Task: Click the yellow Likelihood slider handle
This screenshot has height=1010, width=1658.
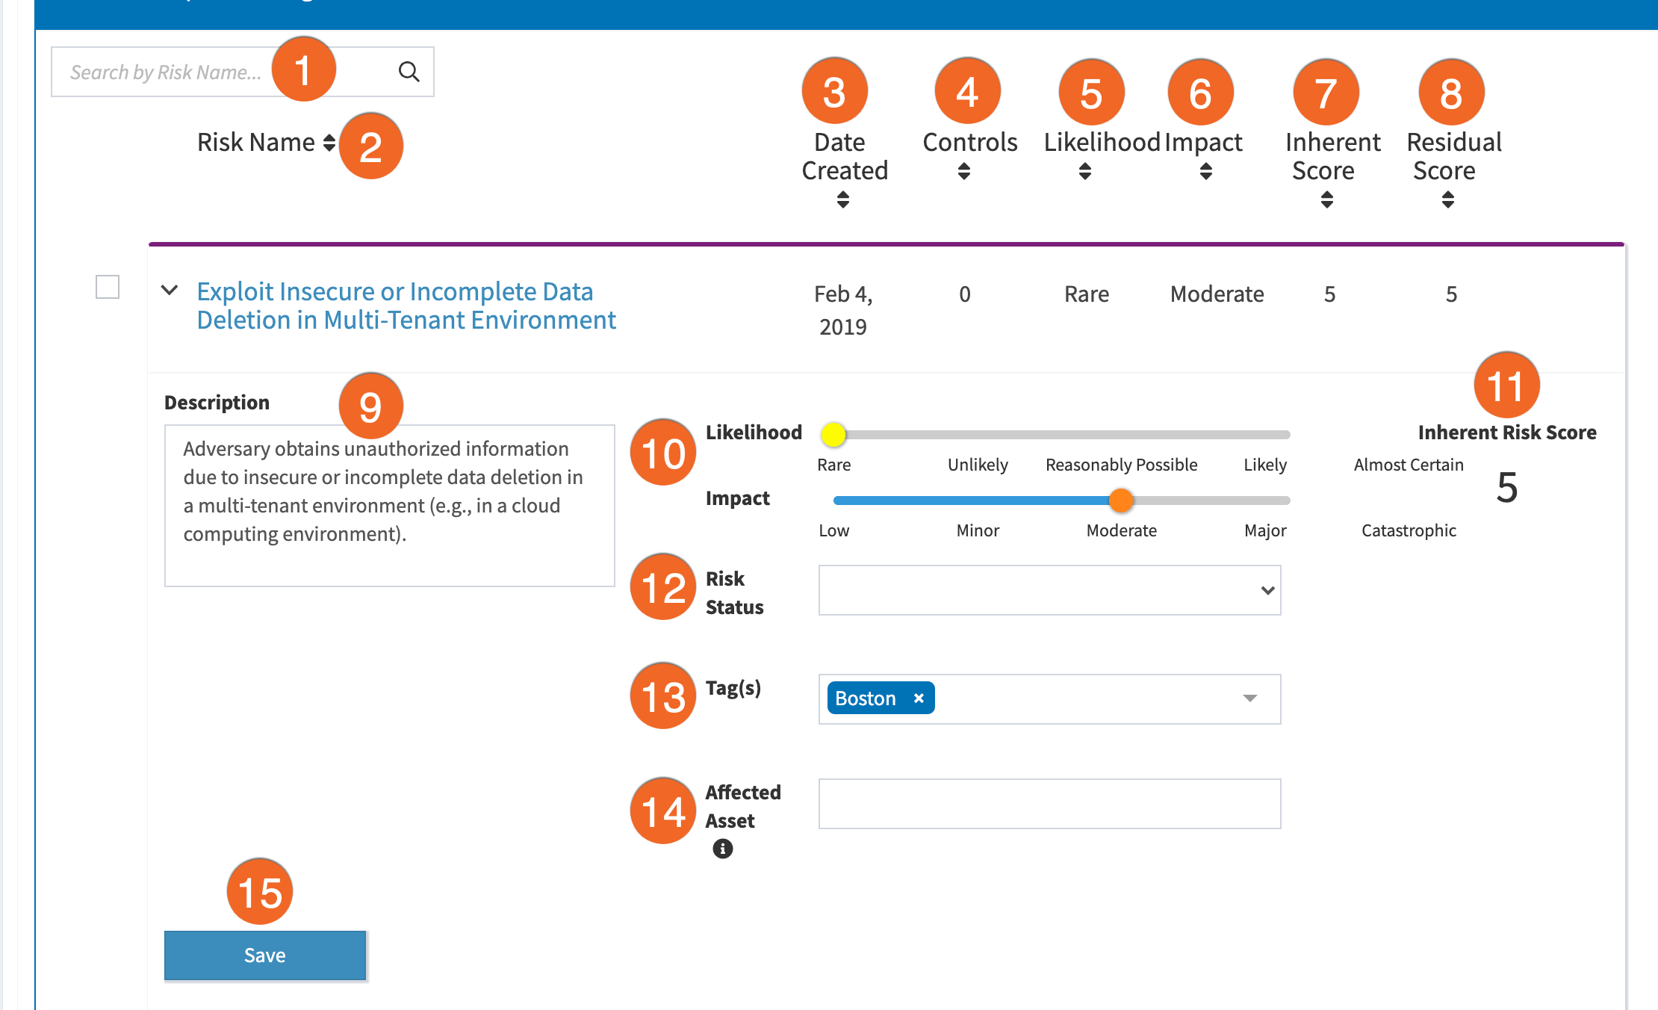Action: pyautogui.click(x=834, y=434)
